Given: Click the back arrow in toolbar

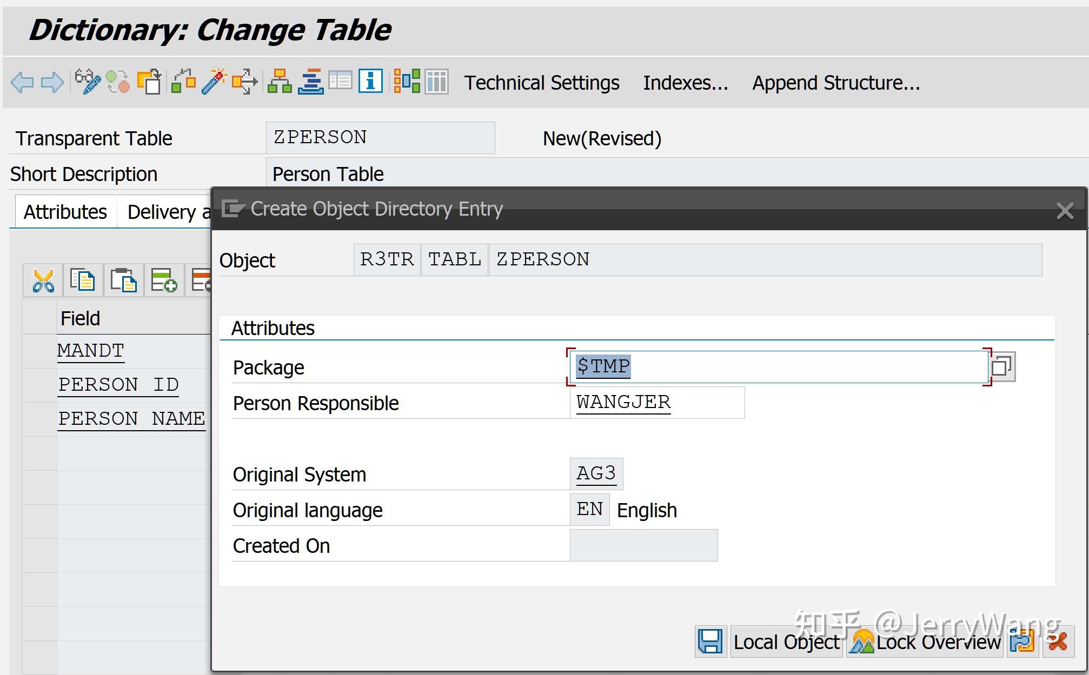Looking at the screenshot, I should tap(22, 82).
